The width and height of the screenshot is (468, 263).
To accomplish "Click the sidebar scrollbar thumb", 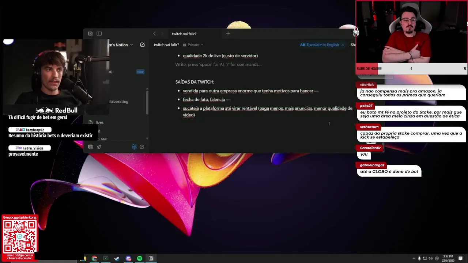I will tap(147, 102).
